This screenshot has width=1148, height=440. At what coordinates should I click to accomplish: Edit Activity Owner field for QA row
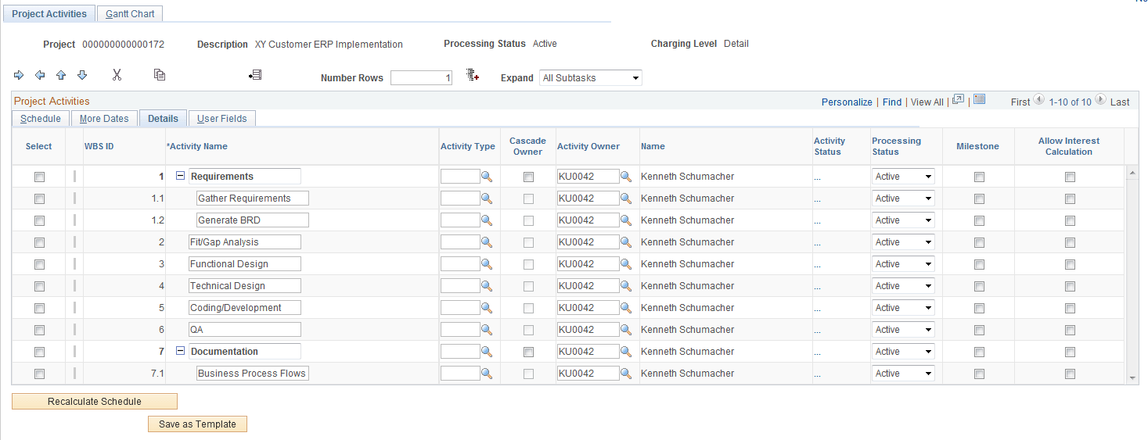(588, 330)
